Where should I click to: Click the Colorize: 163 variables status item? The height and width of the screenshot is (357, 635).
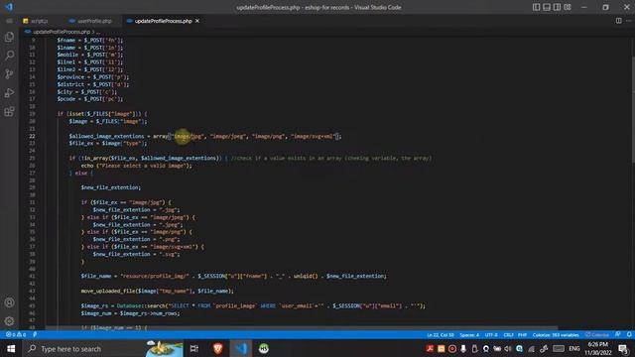[556, 335]
